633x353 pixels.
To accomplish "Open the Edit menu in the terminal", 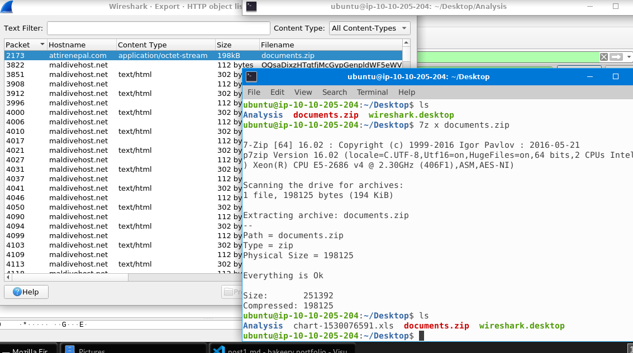I will tap(277, 92).
